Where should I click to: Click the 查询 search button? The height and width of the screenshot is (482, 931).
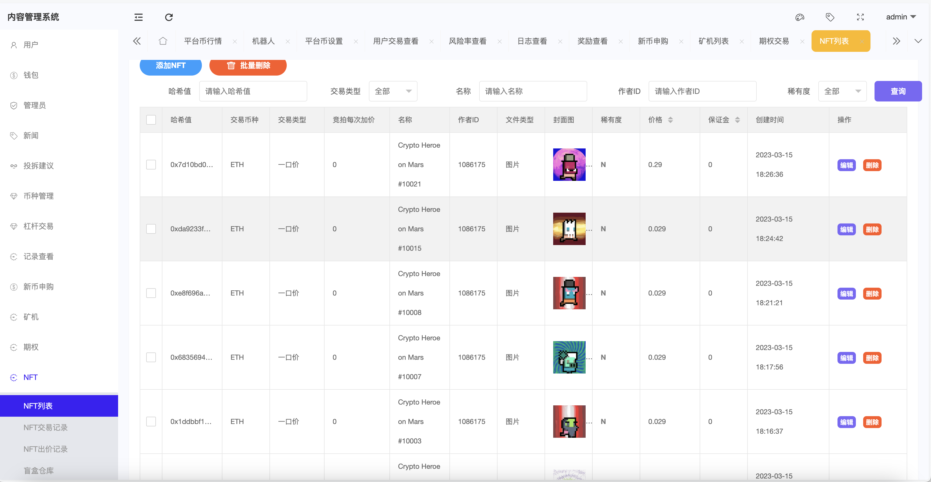pos(898,91)
